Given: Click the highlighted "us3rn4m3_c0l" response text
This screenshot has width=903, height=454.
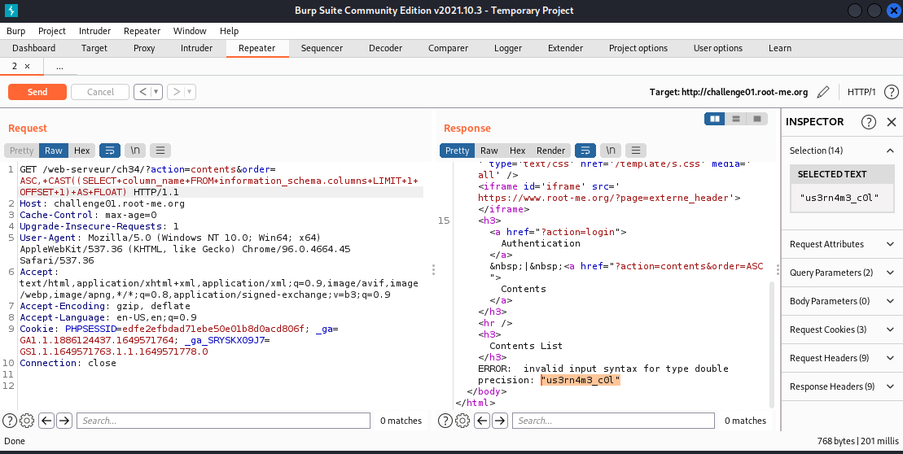Looking at the screenshot, I should [580, 380].
